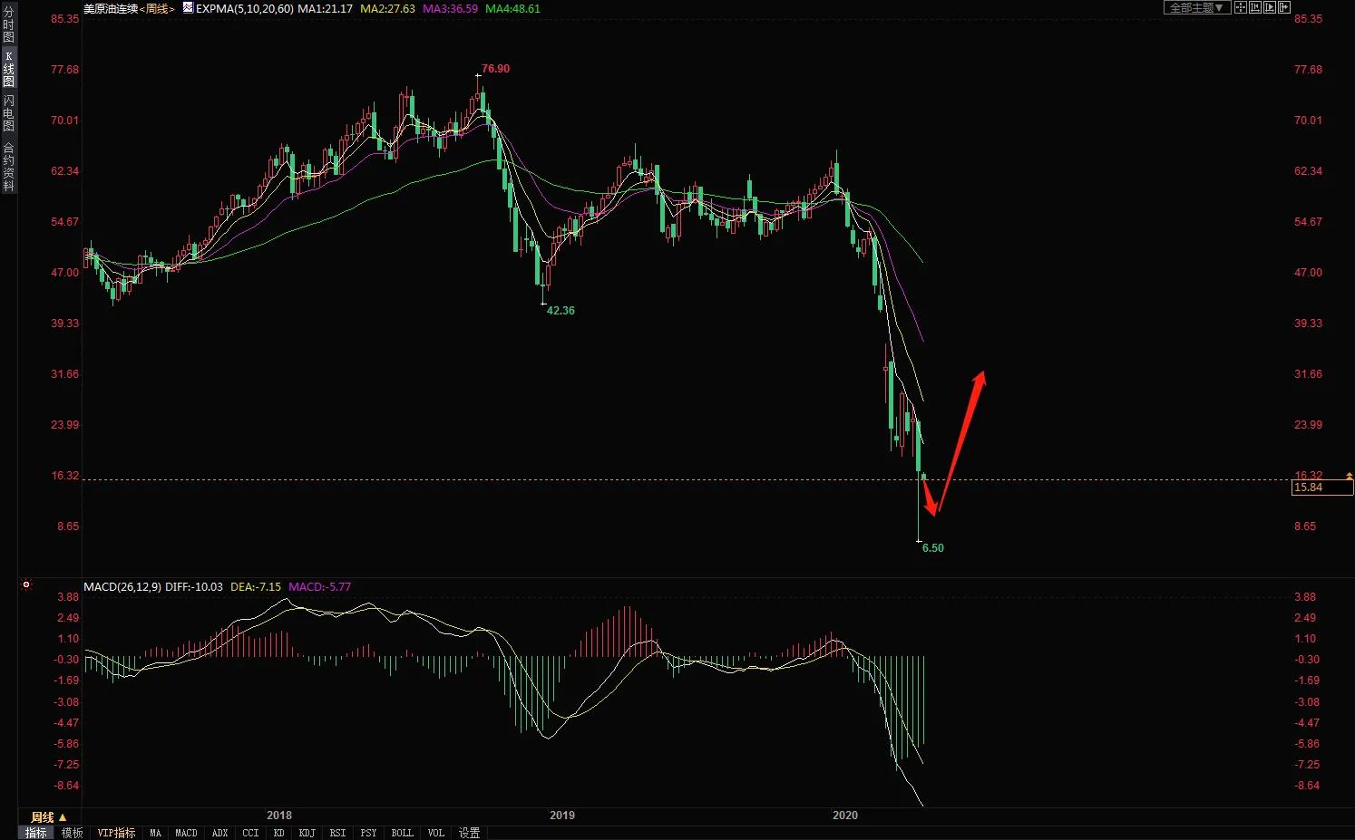Apply the MA indicator
This screenshot has width=1355, height=840.
[x=155, y=833]
